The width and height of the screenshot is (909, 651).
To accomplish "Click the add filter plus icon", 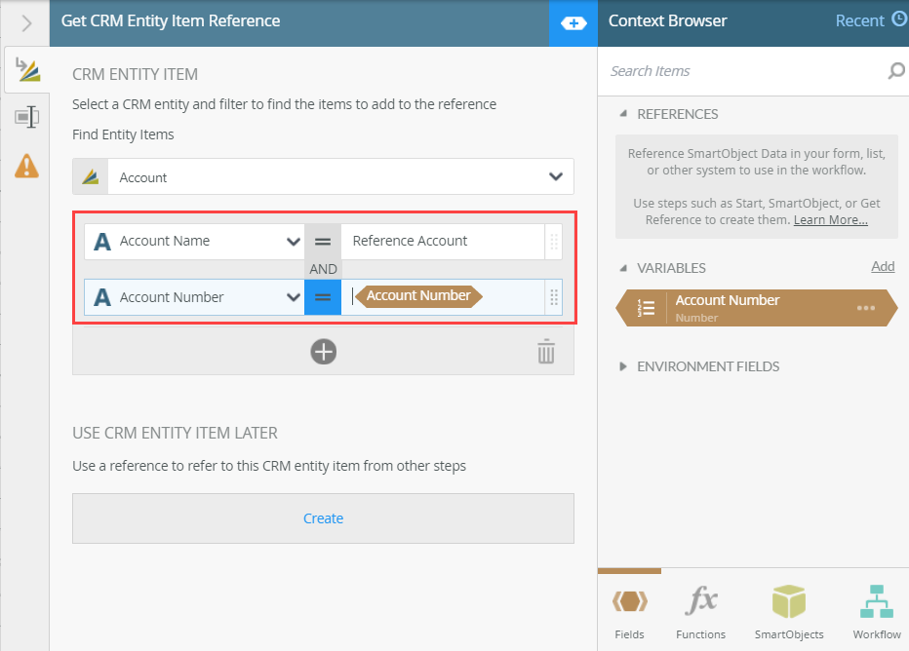I will pos(323,351).
